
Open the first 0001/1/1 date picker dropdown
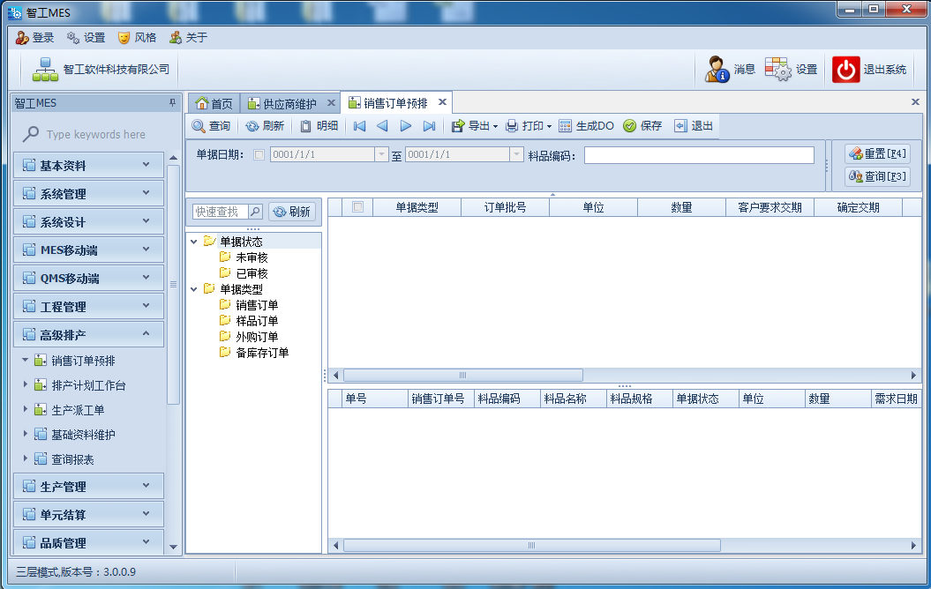click(382, 153)
